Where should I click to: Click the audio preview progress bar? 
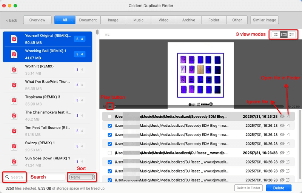(x=200, y=106)
